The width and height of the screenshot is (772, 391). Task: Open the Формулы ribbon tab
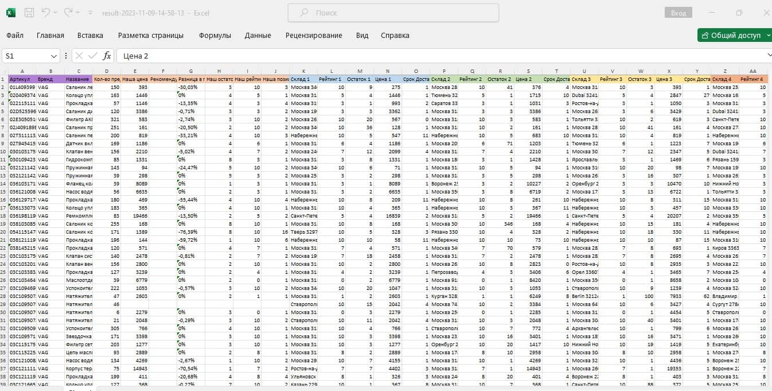(215, 35)
